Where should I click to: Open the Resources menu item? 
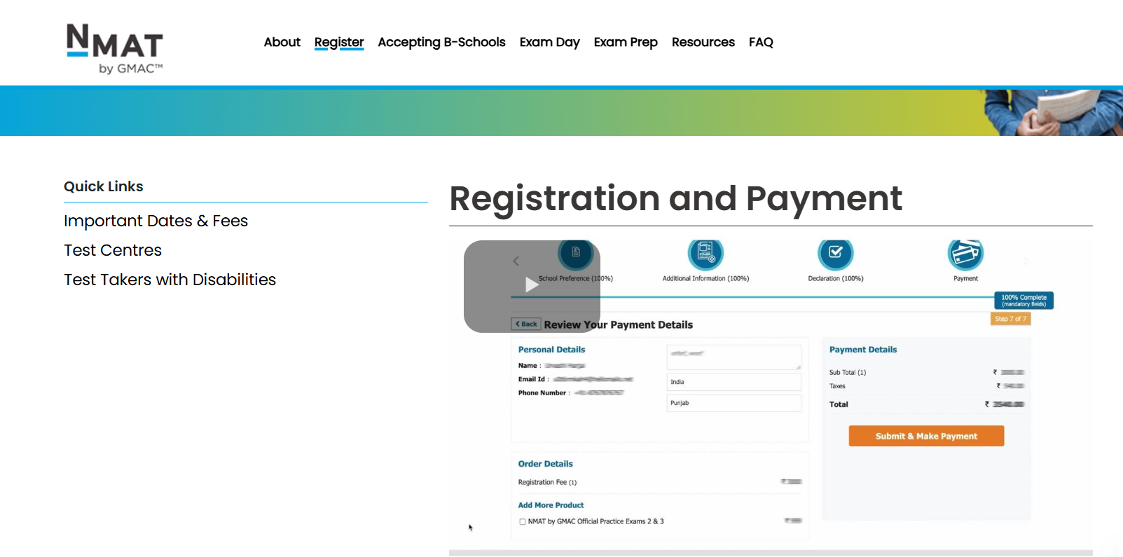coord(703,42)
